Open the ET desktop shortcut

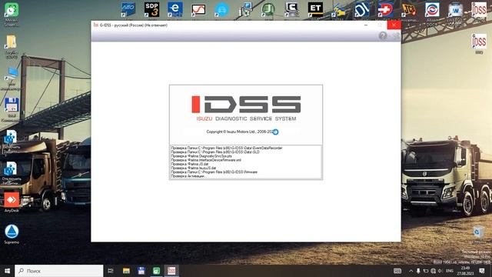(315, 9)
